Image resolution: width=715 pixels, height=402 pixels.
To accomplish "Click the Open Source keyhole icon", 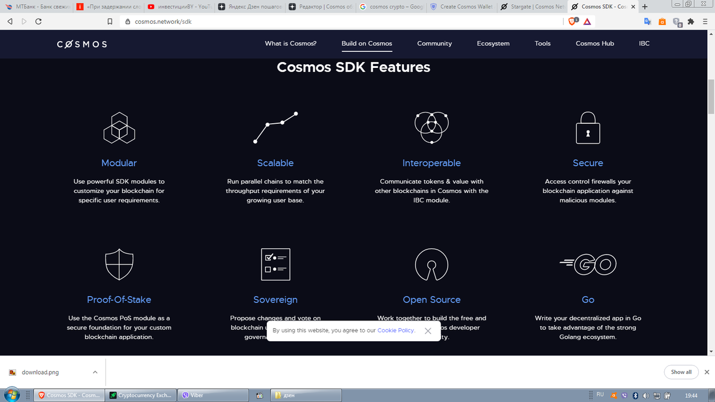I will pyautogui.click(x=431, y=264).
